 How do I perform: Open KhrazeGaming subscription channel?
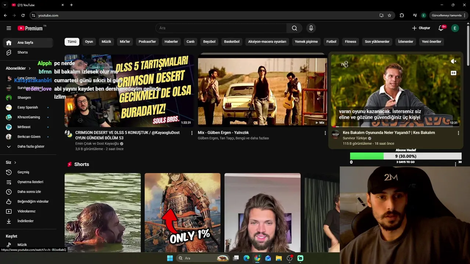pos(28,117)
